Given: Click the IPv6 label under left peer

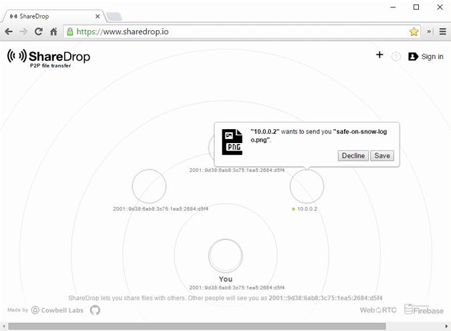Looking at the screenshot, I should pyautogui.click(x=161, y=209).
